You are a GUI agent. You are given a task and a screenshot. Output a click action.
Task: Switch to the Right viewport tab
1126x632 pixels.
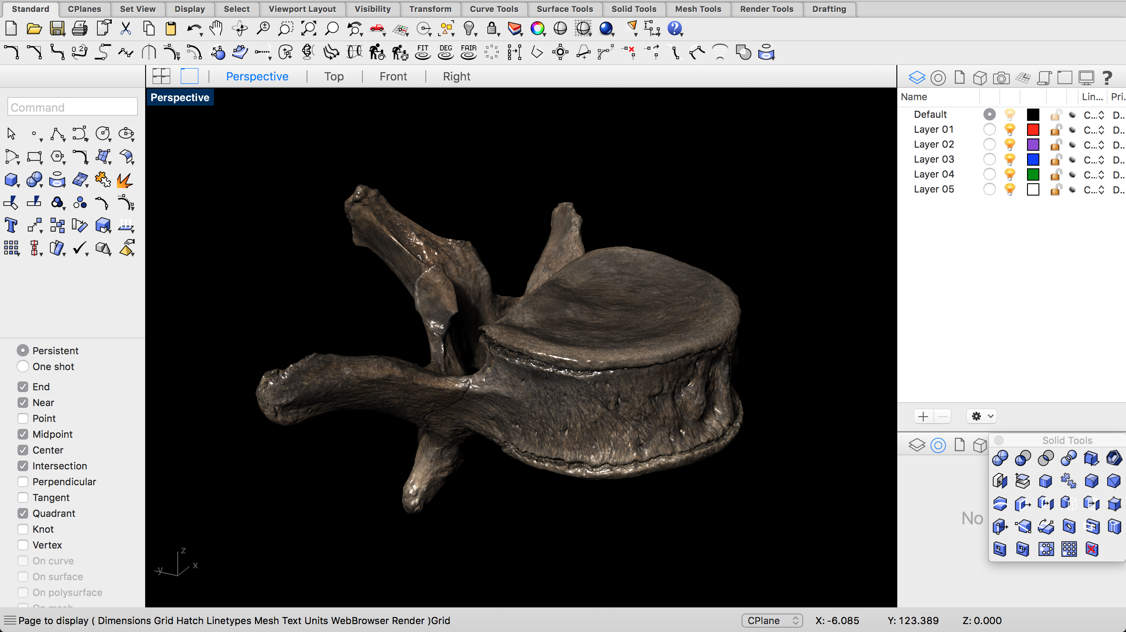click(457, 76)
